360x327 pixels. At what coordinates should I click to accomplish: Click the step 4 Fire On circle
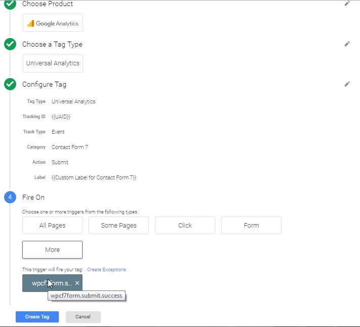(x=10, y=197)
